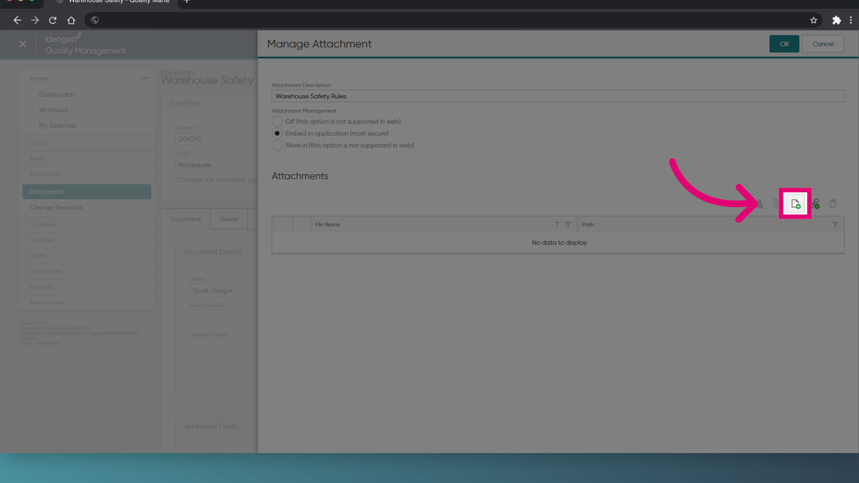859x483 pixels.
Task: Expand the Suppliers sidebar section
Action: tap(87, 240)
